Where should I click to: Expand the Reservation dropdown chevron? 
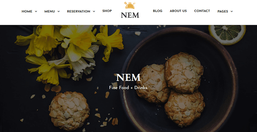click(x=94, y=12)
